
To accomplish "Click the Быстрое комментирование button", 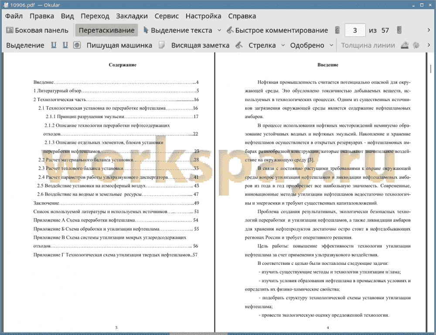I will click(x=277, y=30).
